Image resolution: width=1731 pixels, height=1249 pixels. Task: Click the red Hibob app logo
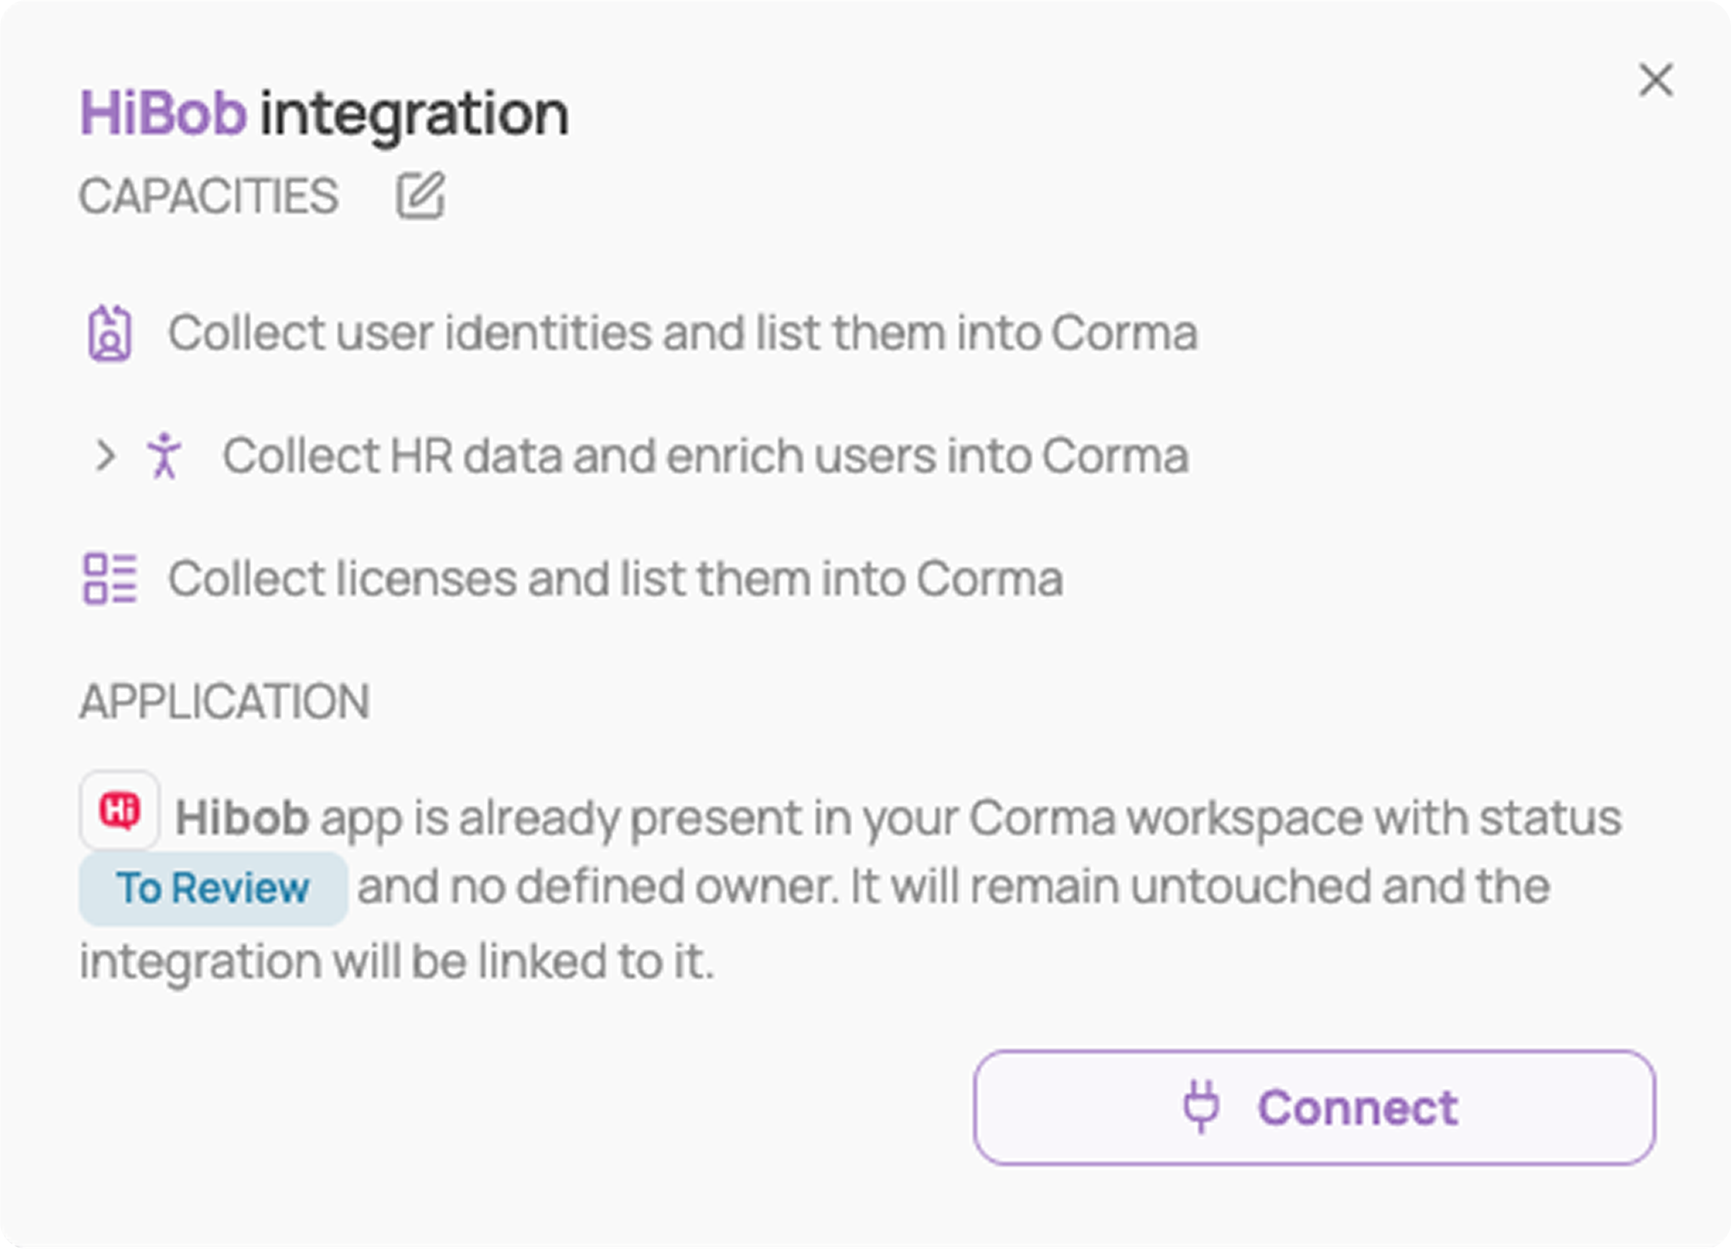[120, 810]
